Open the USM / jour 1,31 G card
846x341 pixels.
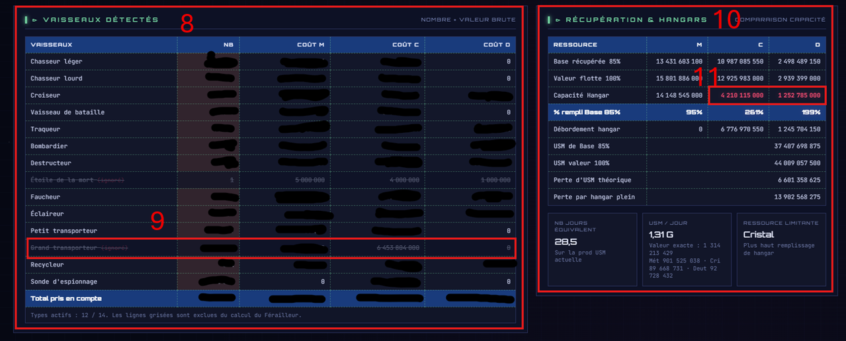tap(687, 250)
